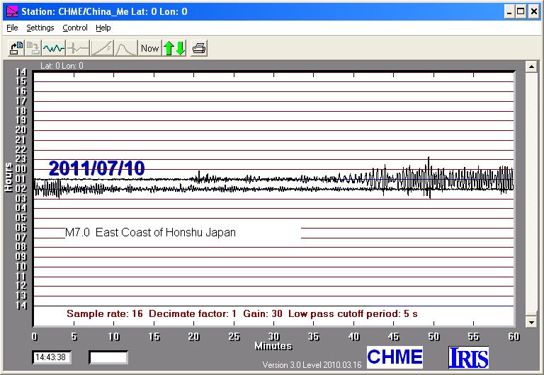Click the grayed-out filter curve icon
The image size is (544, 375).
[125, 48]
